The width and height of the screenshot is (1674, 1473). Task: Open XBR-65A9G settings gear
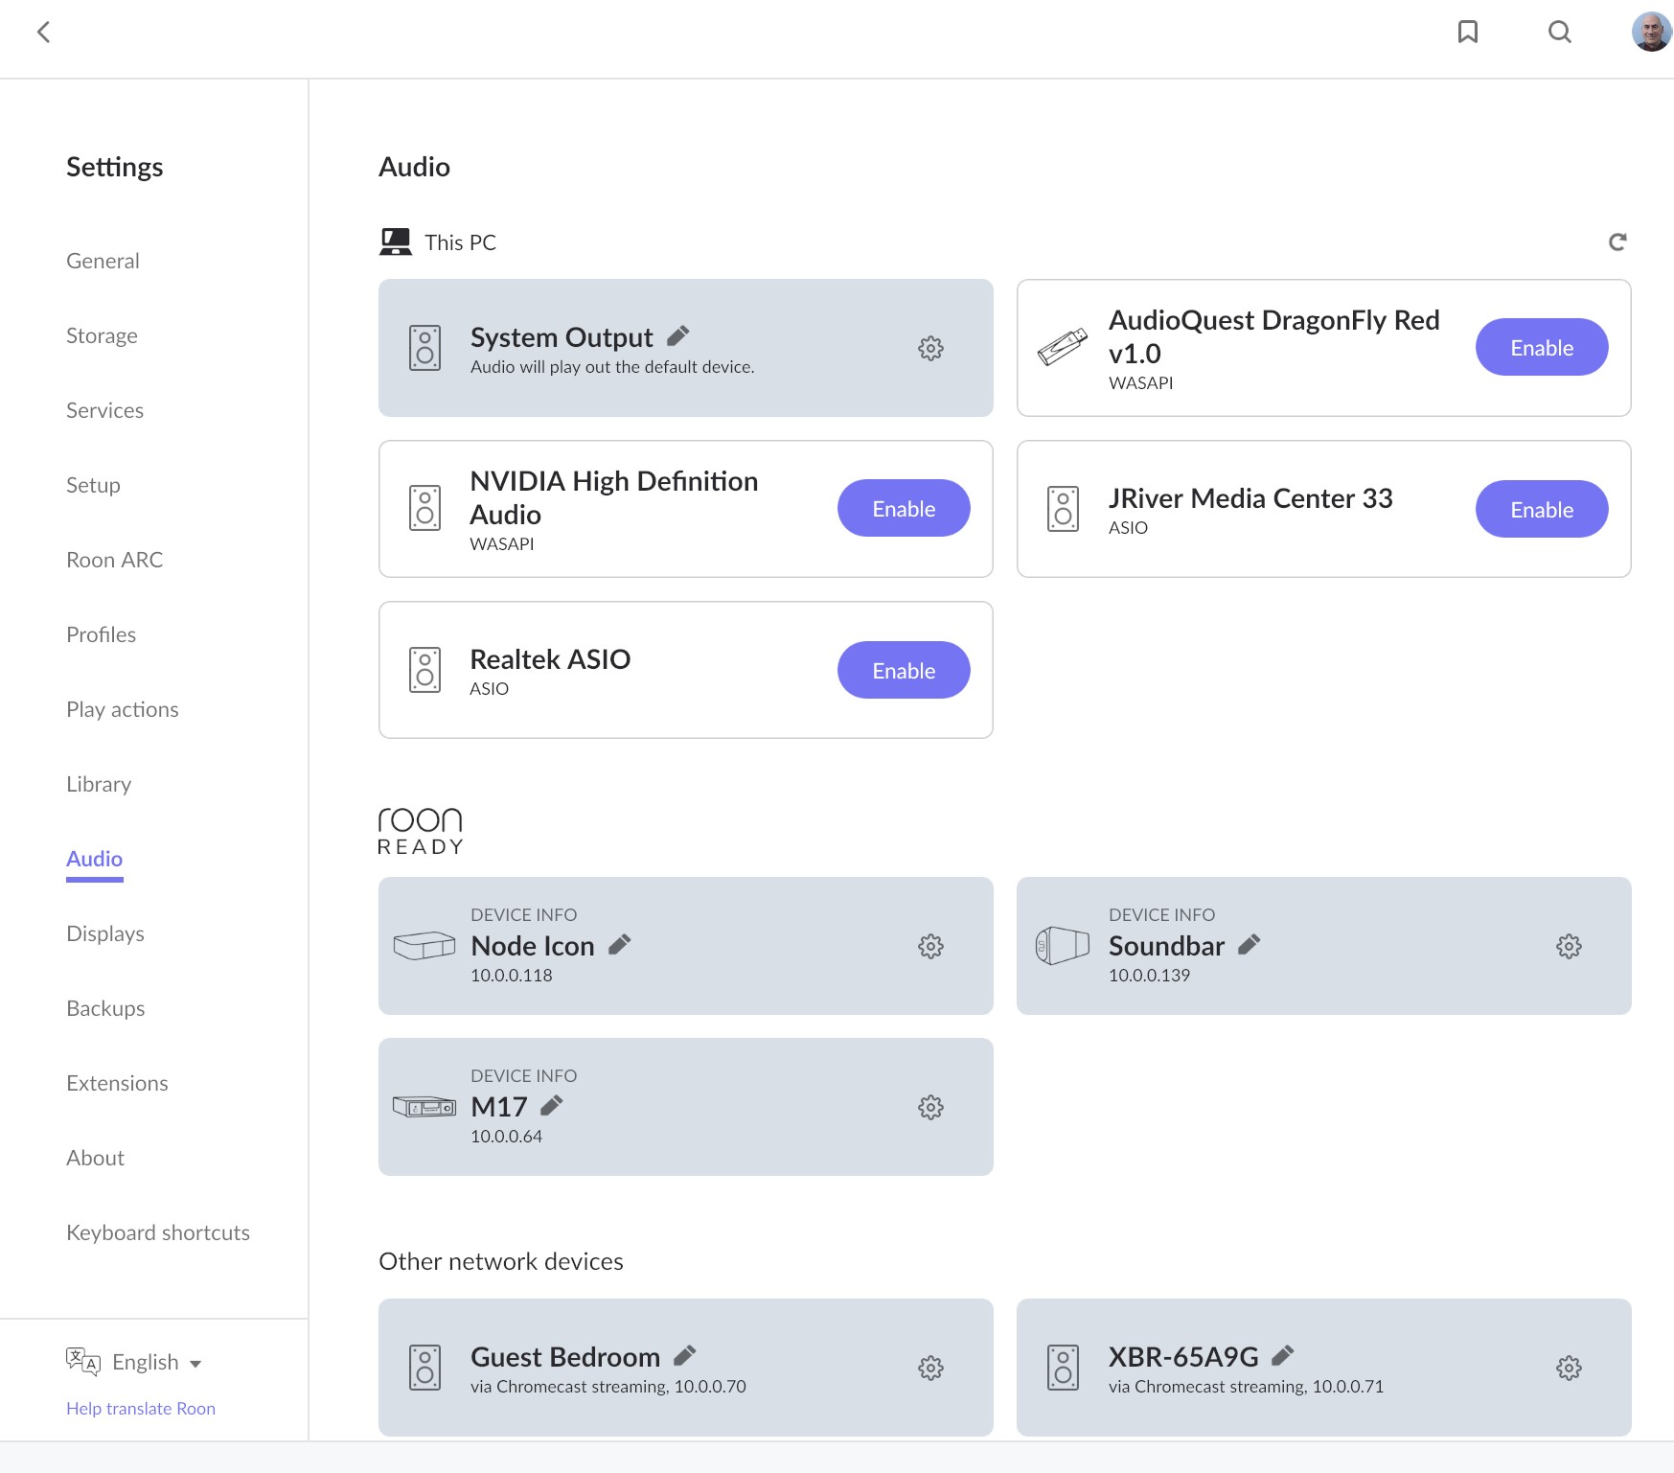pos(1569,1368)
